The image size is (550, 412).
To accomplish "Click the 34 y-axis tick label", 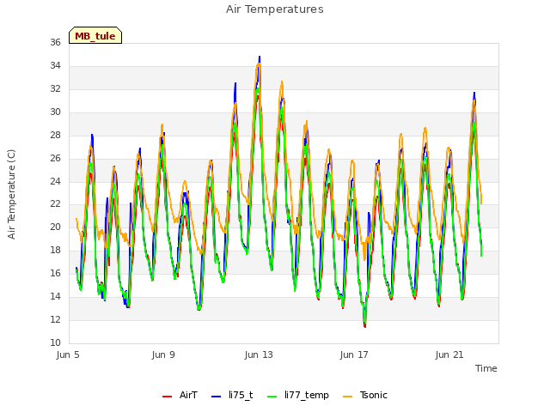I will coord(55,65).
